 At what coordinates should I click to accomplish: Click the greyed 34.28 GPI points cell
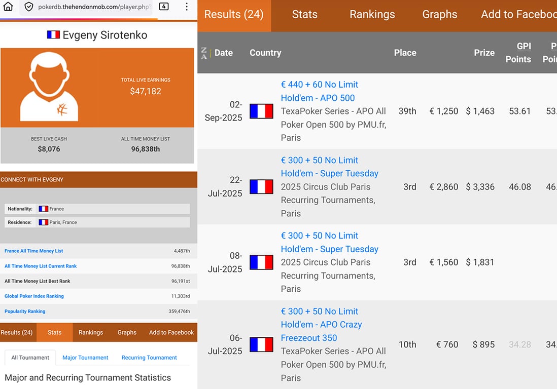(x=519, y=344)
